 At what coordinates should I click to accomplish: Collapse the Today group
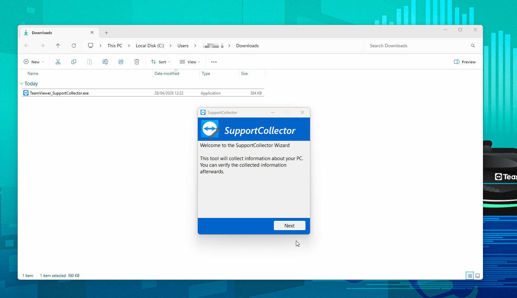coord(22,84)
